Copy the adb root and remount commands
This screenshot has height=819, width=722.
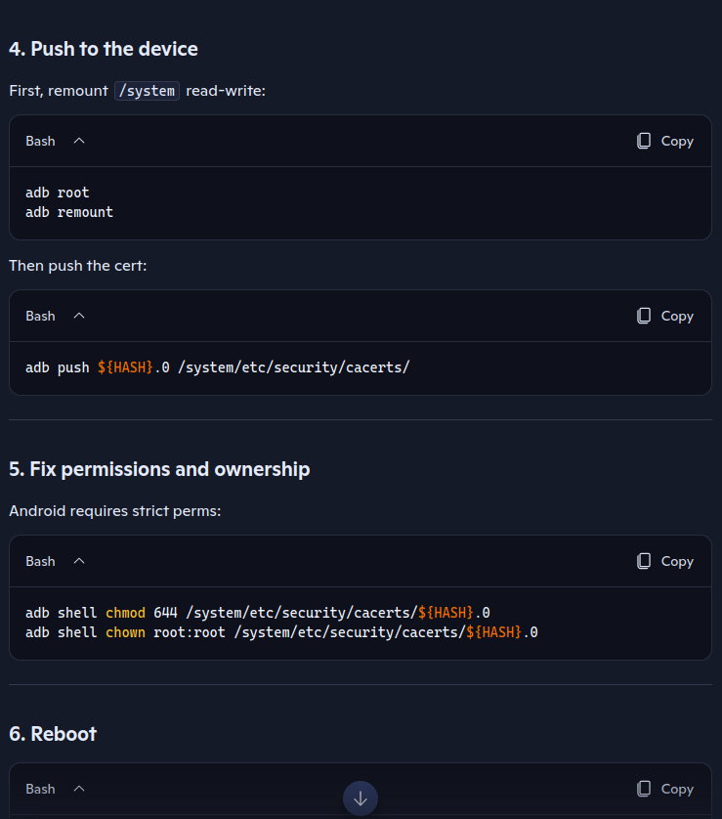(664, 141)
